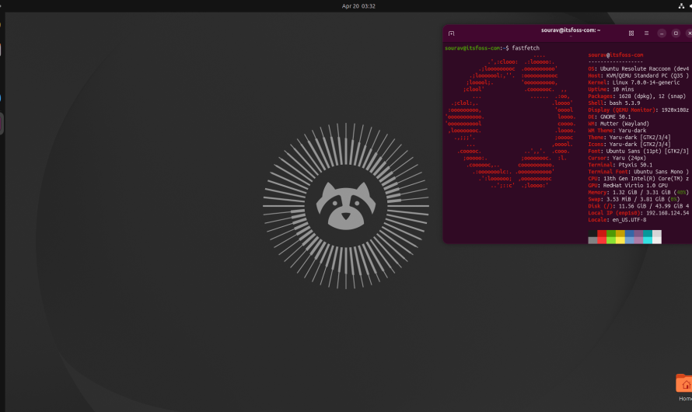This screenshot has height=412, width=692.
Task: Click the red swatch in the top palette row
Action: point(602,233)
